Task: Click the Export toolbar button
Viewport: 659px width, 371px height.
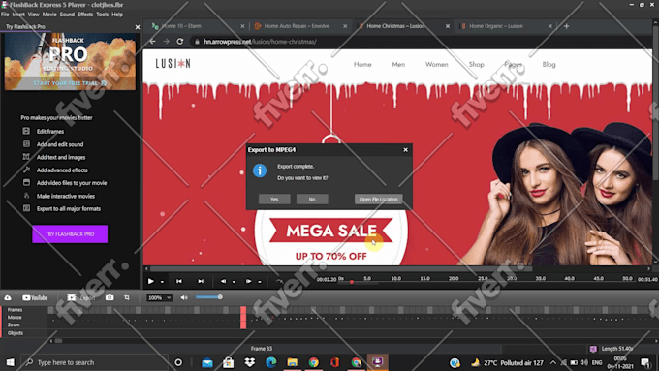Action: [x=81, y=297]
